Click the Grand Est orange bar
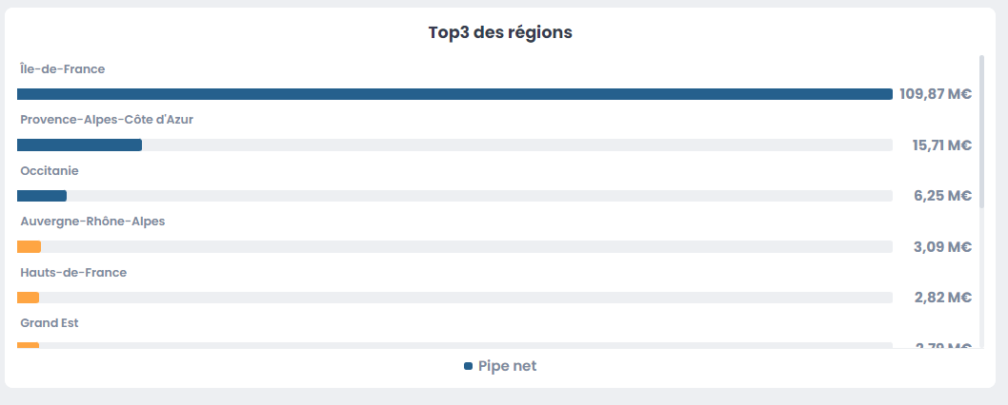Screen dimensions: 1008x405 28,345
